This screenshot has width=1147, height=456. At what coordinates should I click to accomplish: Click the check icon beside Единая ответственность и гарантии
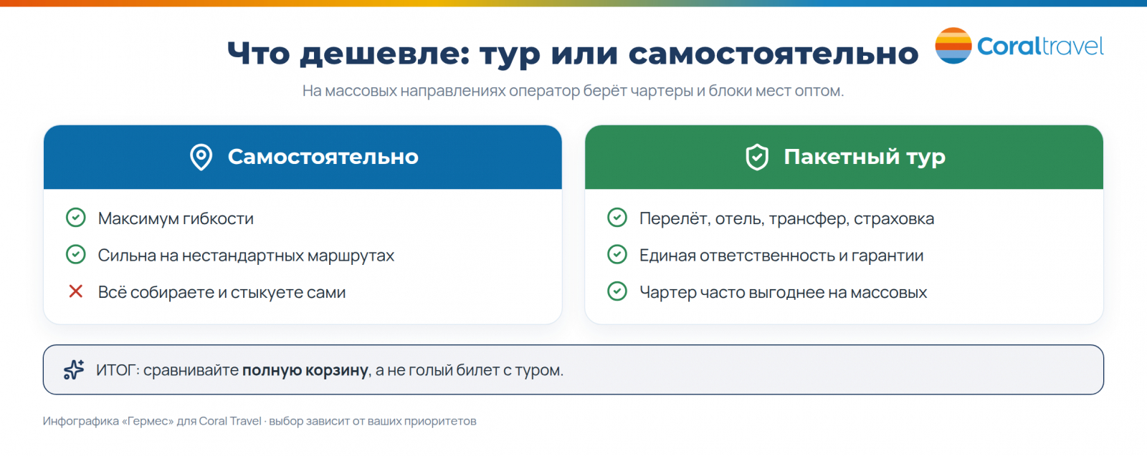pyautogui.click(x=617, y=254)
